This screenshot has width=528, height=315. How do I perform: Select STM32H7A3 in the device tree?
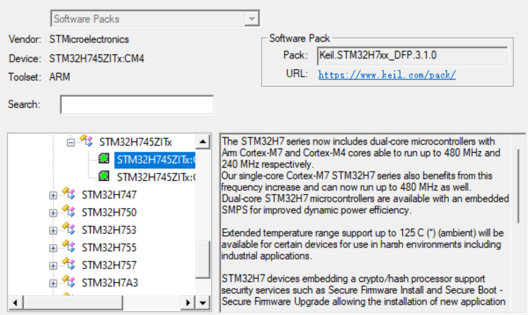(x=110, y=283)
